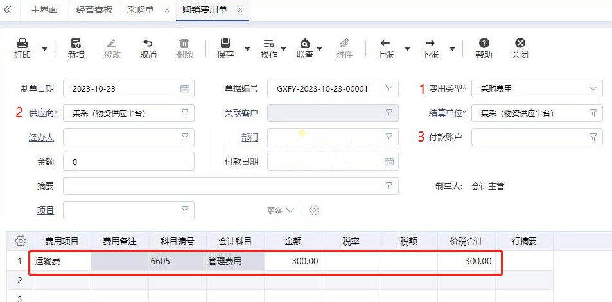
Task: Open the 付款账户 filter selector
Action: (x=593, y=137)
